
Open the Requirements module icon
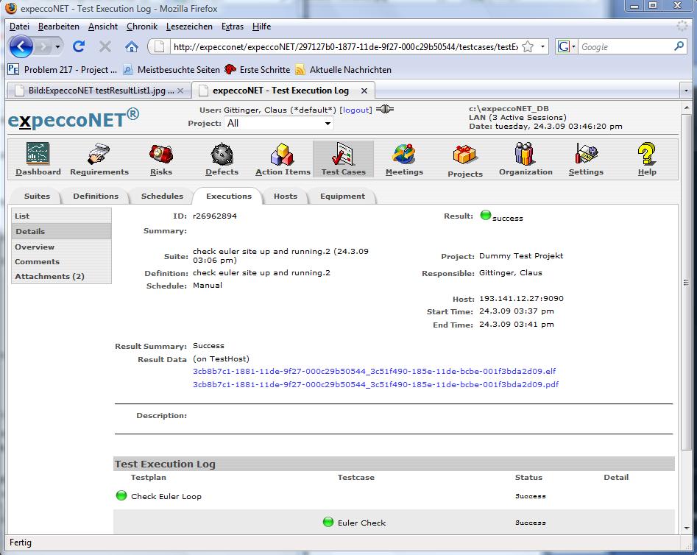99,154
